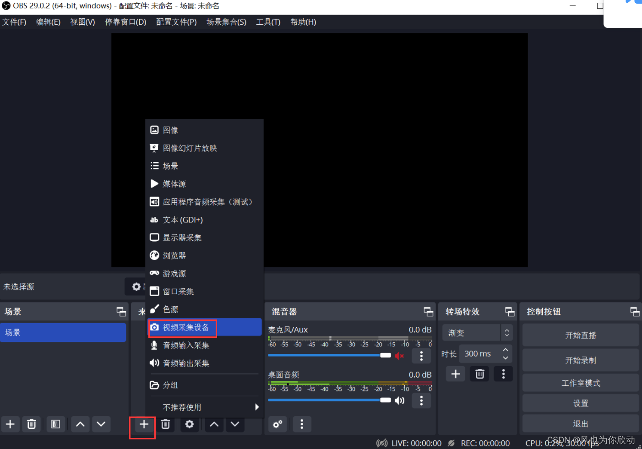Image resolution: width=642 pixels, height=449 pixels.
Task: Decrease the 时长 duration value
Action: coord(506,358)
